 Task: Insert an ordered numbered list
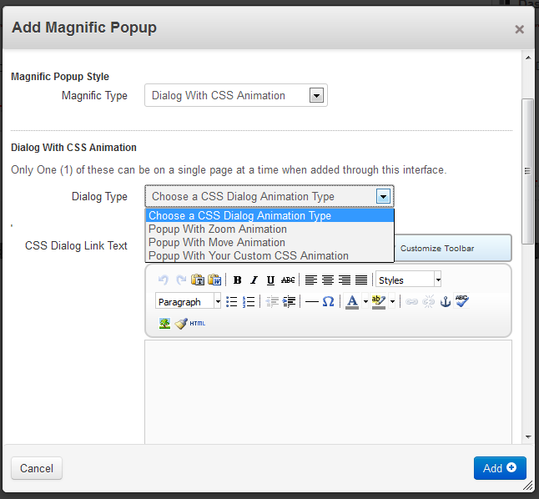click(249, 301)
